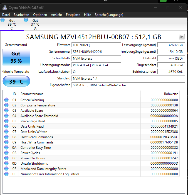Click the status icon for Composite Temperature
The image size is (188, 195).
6,105
